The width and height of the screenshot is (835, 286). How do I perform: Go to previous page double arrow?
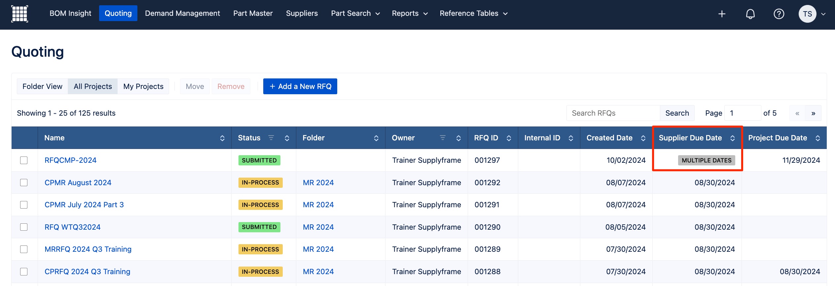pyautogui.click(x=797, y=113)
